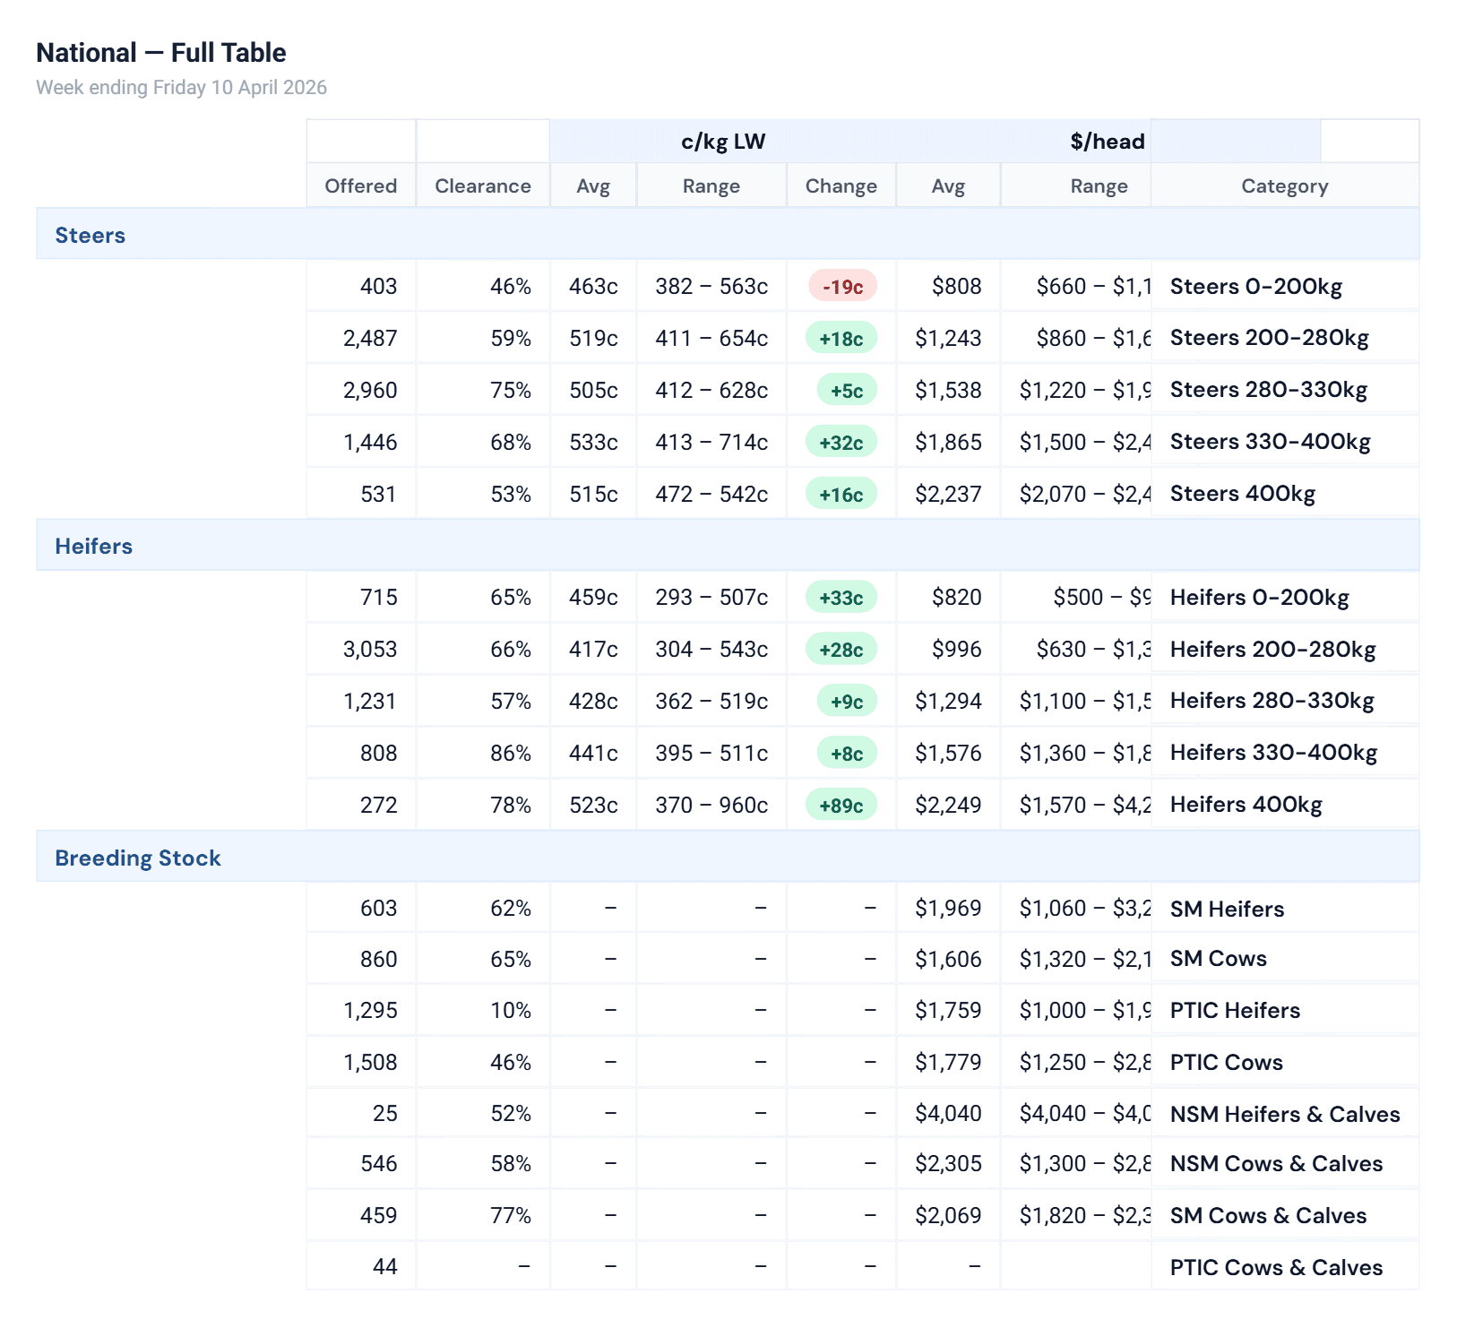Click the +89c change badge for Heifers 400kg
The height and width of the screenshot is (1328, 1457).
coord(840,805)
